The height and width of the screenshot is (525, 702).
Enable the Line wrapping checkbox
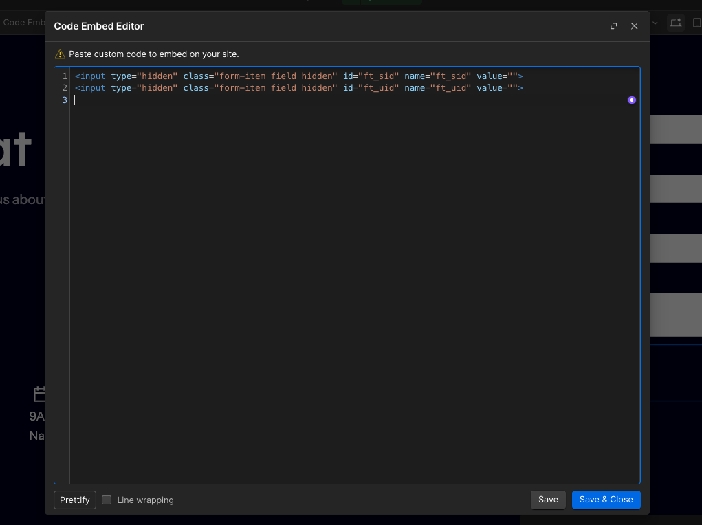(x=107, y=500)
